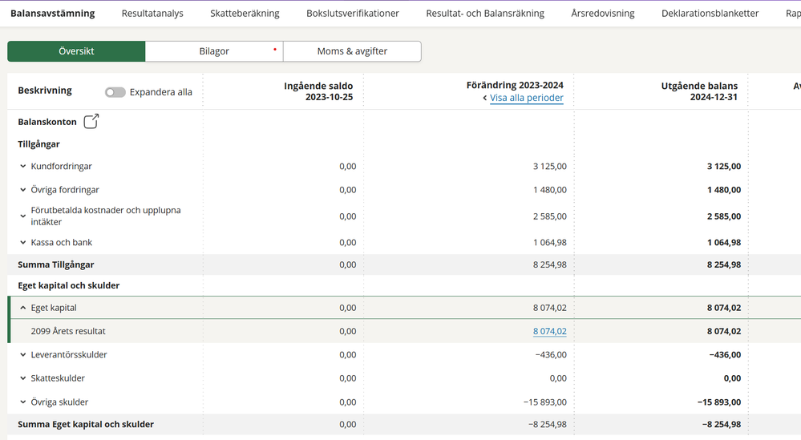Open Bokslutsverifikationer in top navigation
The image size is (801, 440).
[352, 14]
